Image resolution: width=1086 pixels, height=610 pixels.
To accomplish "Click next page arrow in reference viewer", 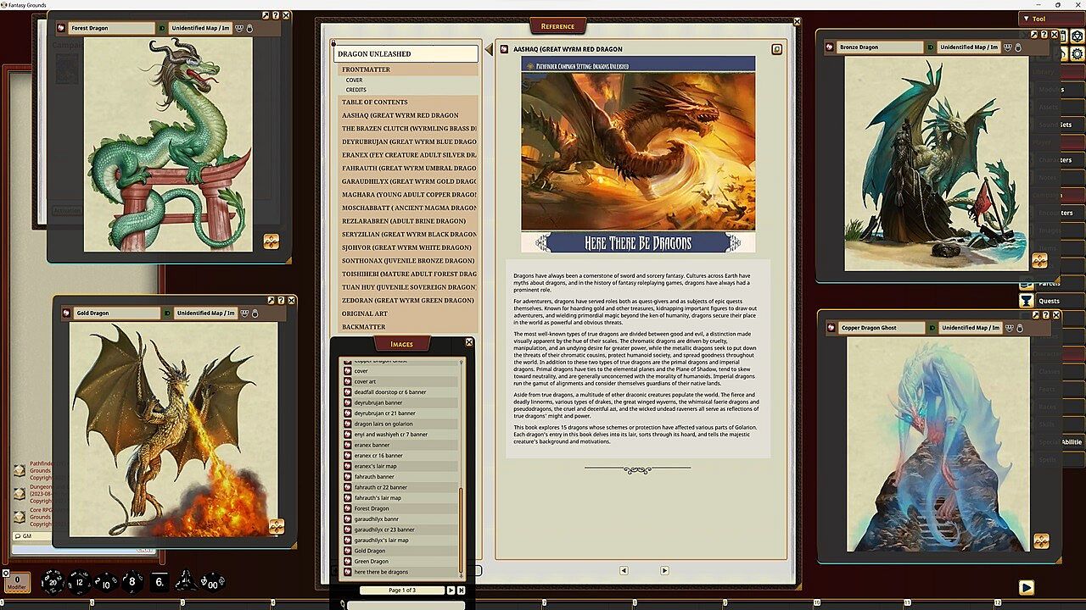I will point(664,570).
